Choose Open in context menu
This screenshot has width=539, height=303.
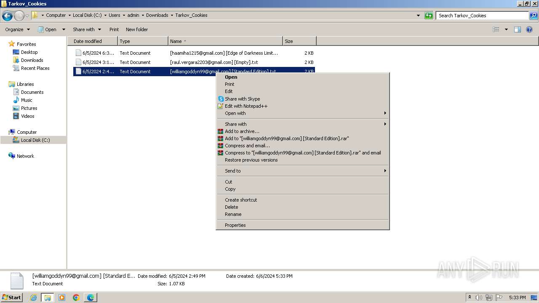(302, 77)
